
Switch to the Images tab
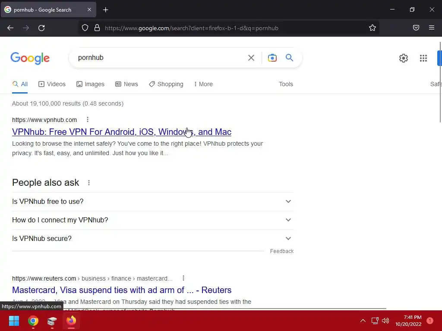90,84
